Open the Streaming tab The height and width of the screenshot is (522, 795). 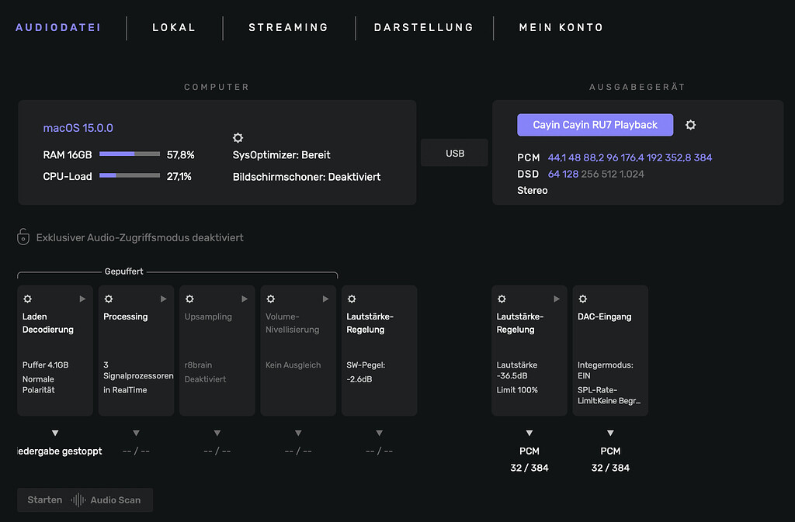pos(289,27)
